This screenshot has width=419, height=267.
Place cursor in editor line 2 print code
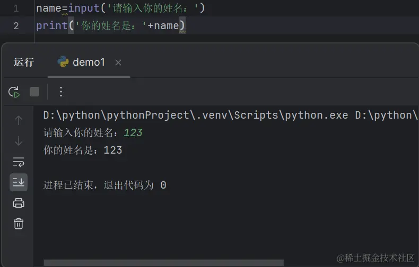(111, 25)
